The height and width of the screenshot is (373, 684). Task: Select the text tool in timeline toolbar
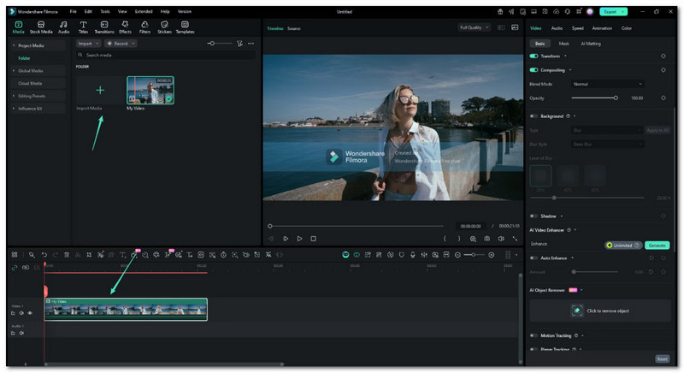(x=122, y=255)
